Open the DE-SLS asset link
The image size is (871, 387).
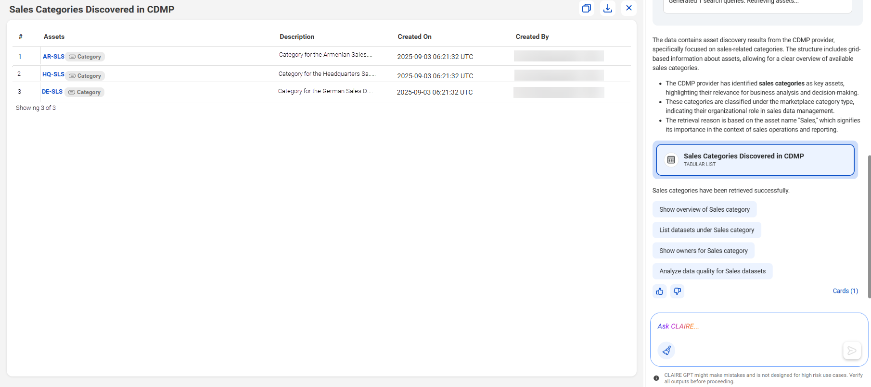click(x=52, y=92)
